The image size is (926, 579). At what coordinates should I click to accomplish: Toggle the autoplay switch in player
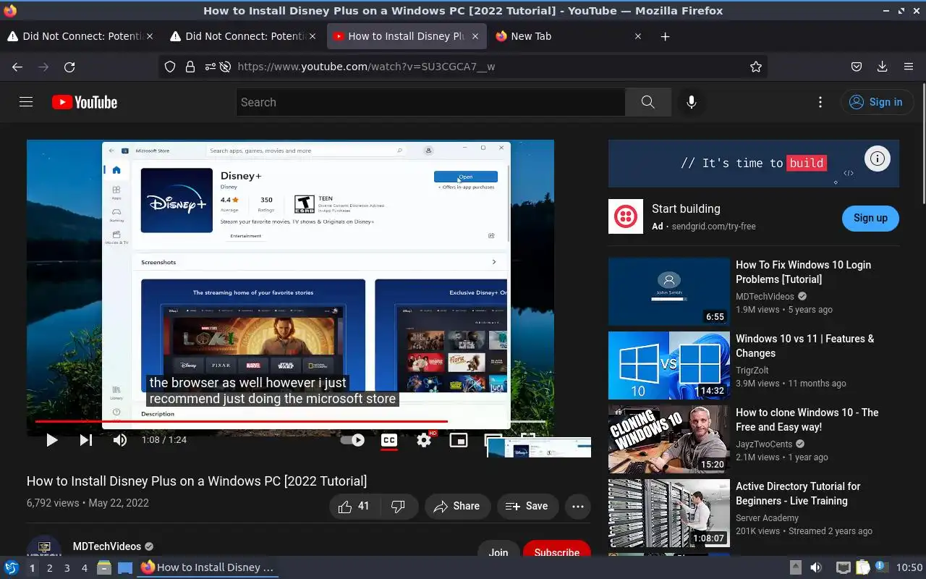click(352, 440)
